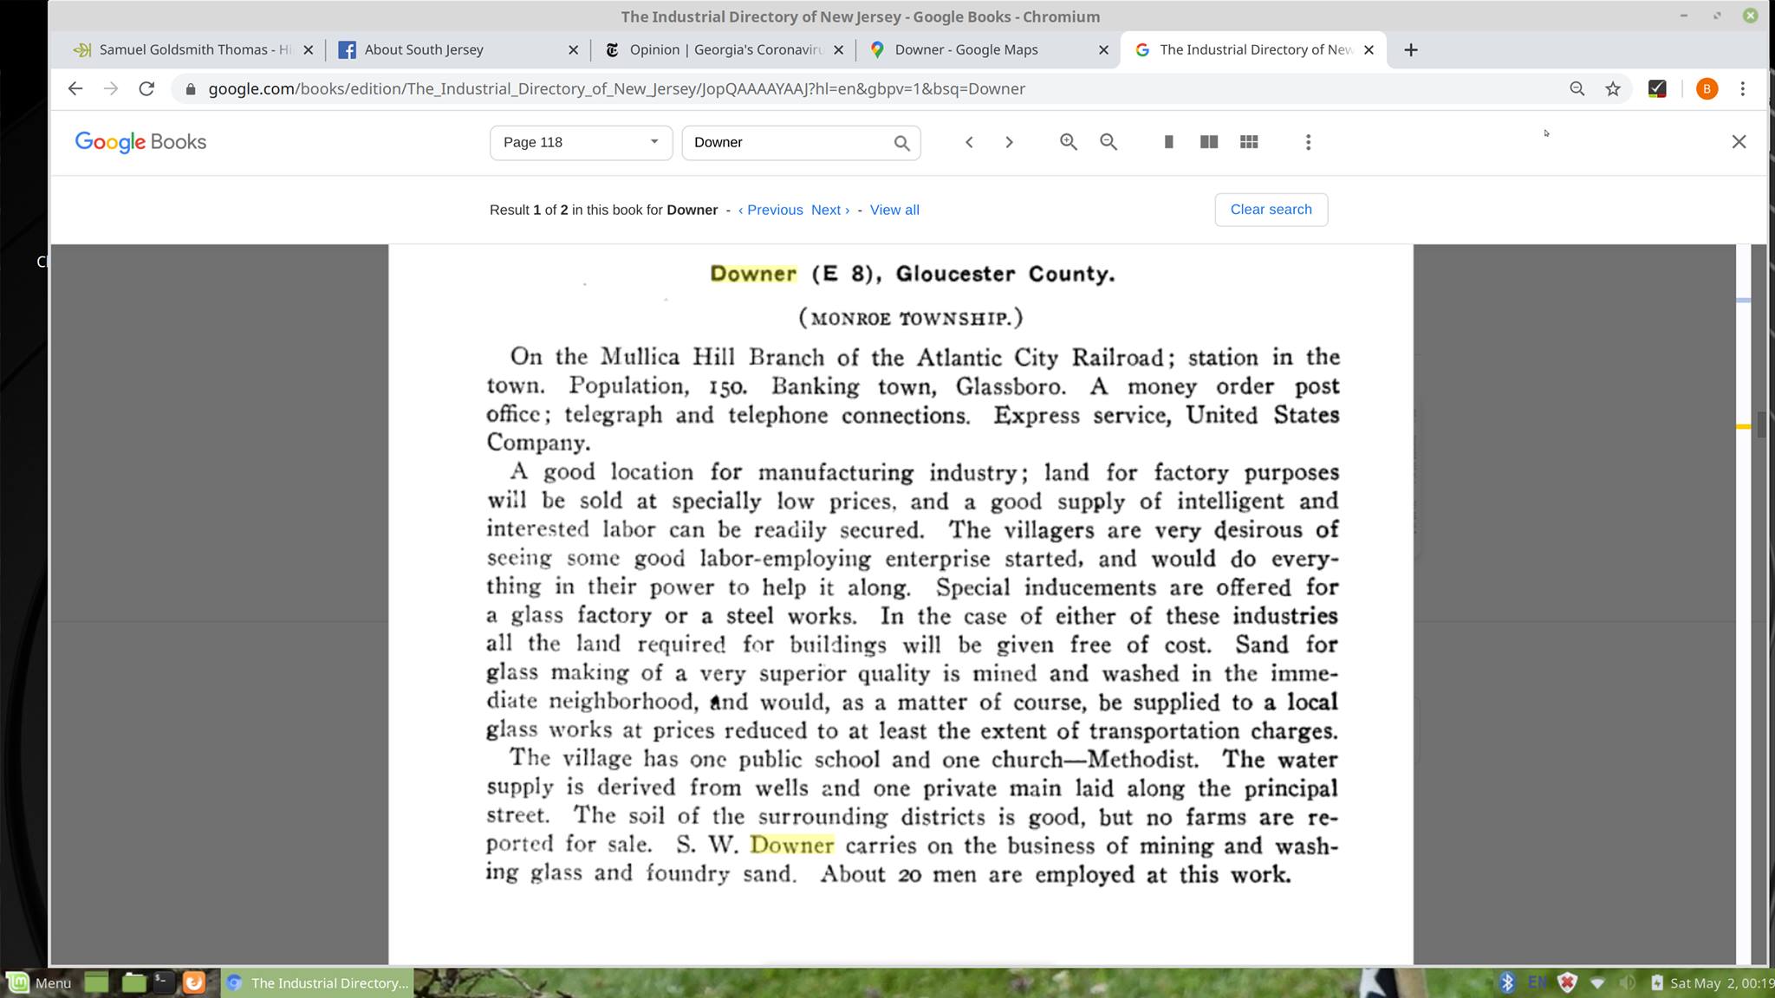Close the Industrial Directory tab
The width and height of the screenshot is (1775, 998).
1369,50
